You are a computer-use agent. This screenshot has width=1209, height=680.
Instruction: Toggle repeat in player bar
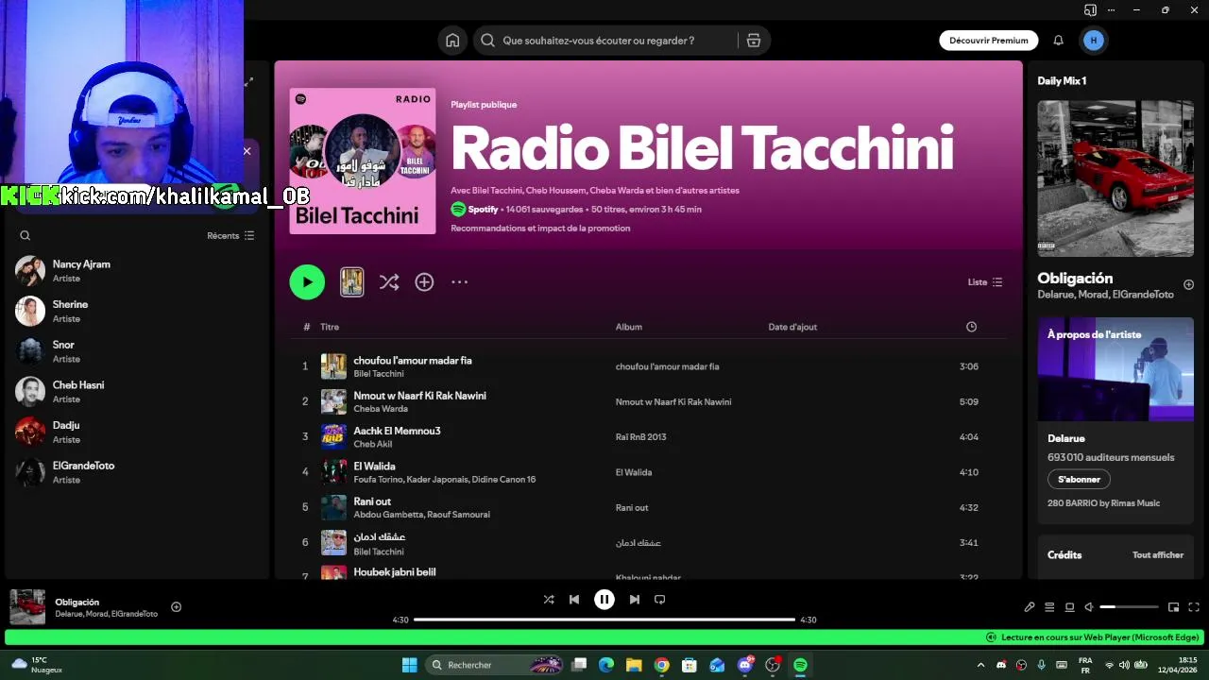(660, 600)
